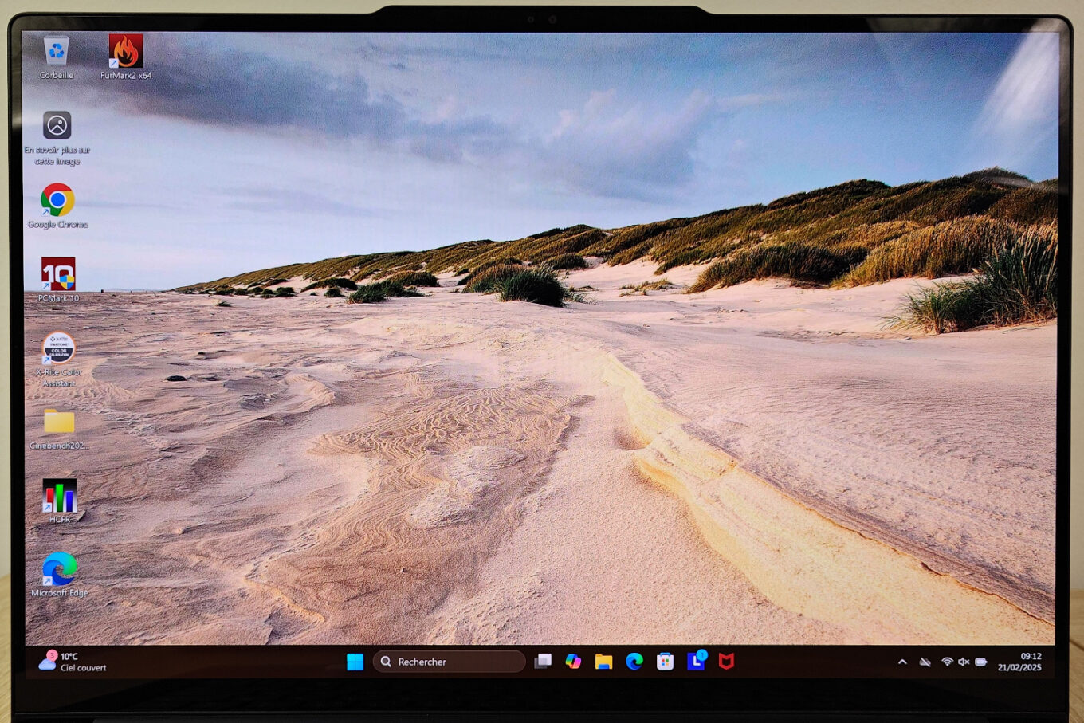The height and width of the screenshot is (723, 1084).
Task: Click the muted speaker volume icon
Action: click(964, 662)
